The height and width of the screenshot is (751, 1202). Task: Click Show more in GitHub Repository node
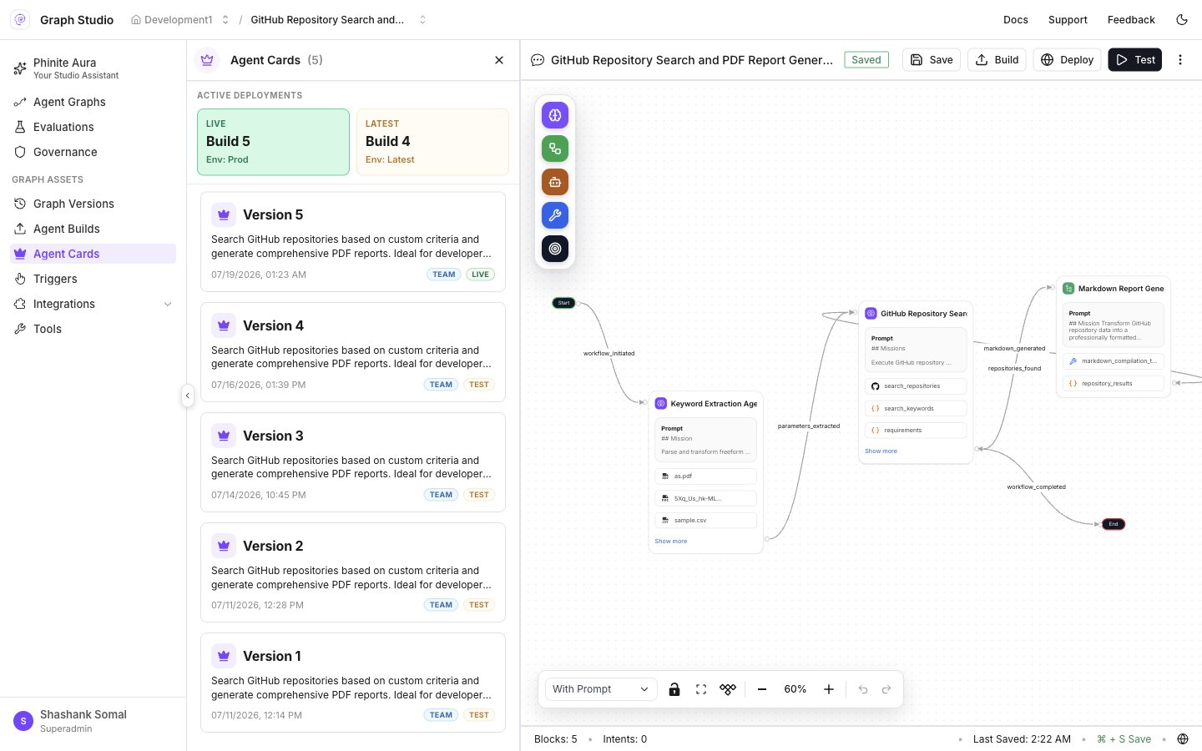[x=881, y=451]
